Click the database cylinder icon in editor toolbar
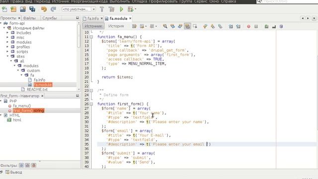The image size is (318, 179). pyautogui.click(x=281, y=26)
